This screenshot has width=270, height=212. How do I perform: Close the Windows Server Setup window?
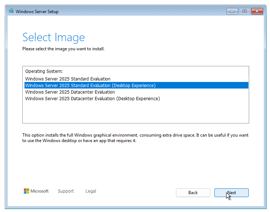point(257,11)
